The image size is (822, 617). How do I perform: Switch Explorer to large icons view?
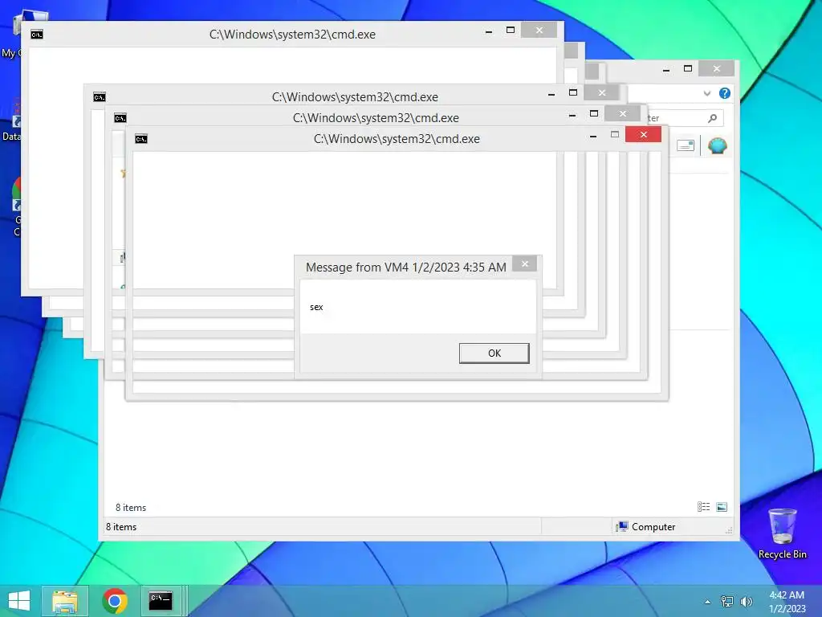722,507
